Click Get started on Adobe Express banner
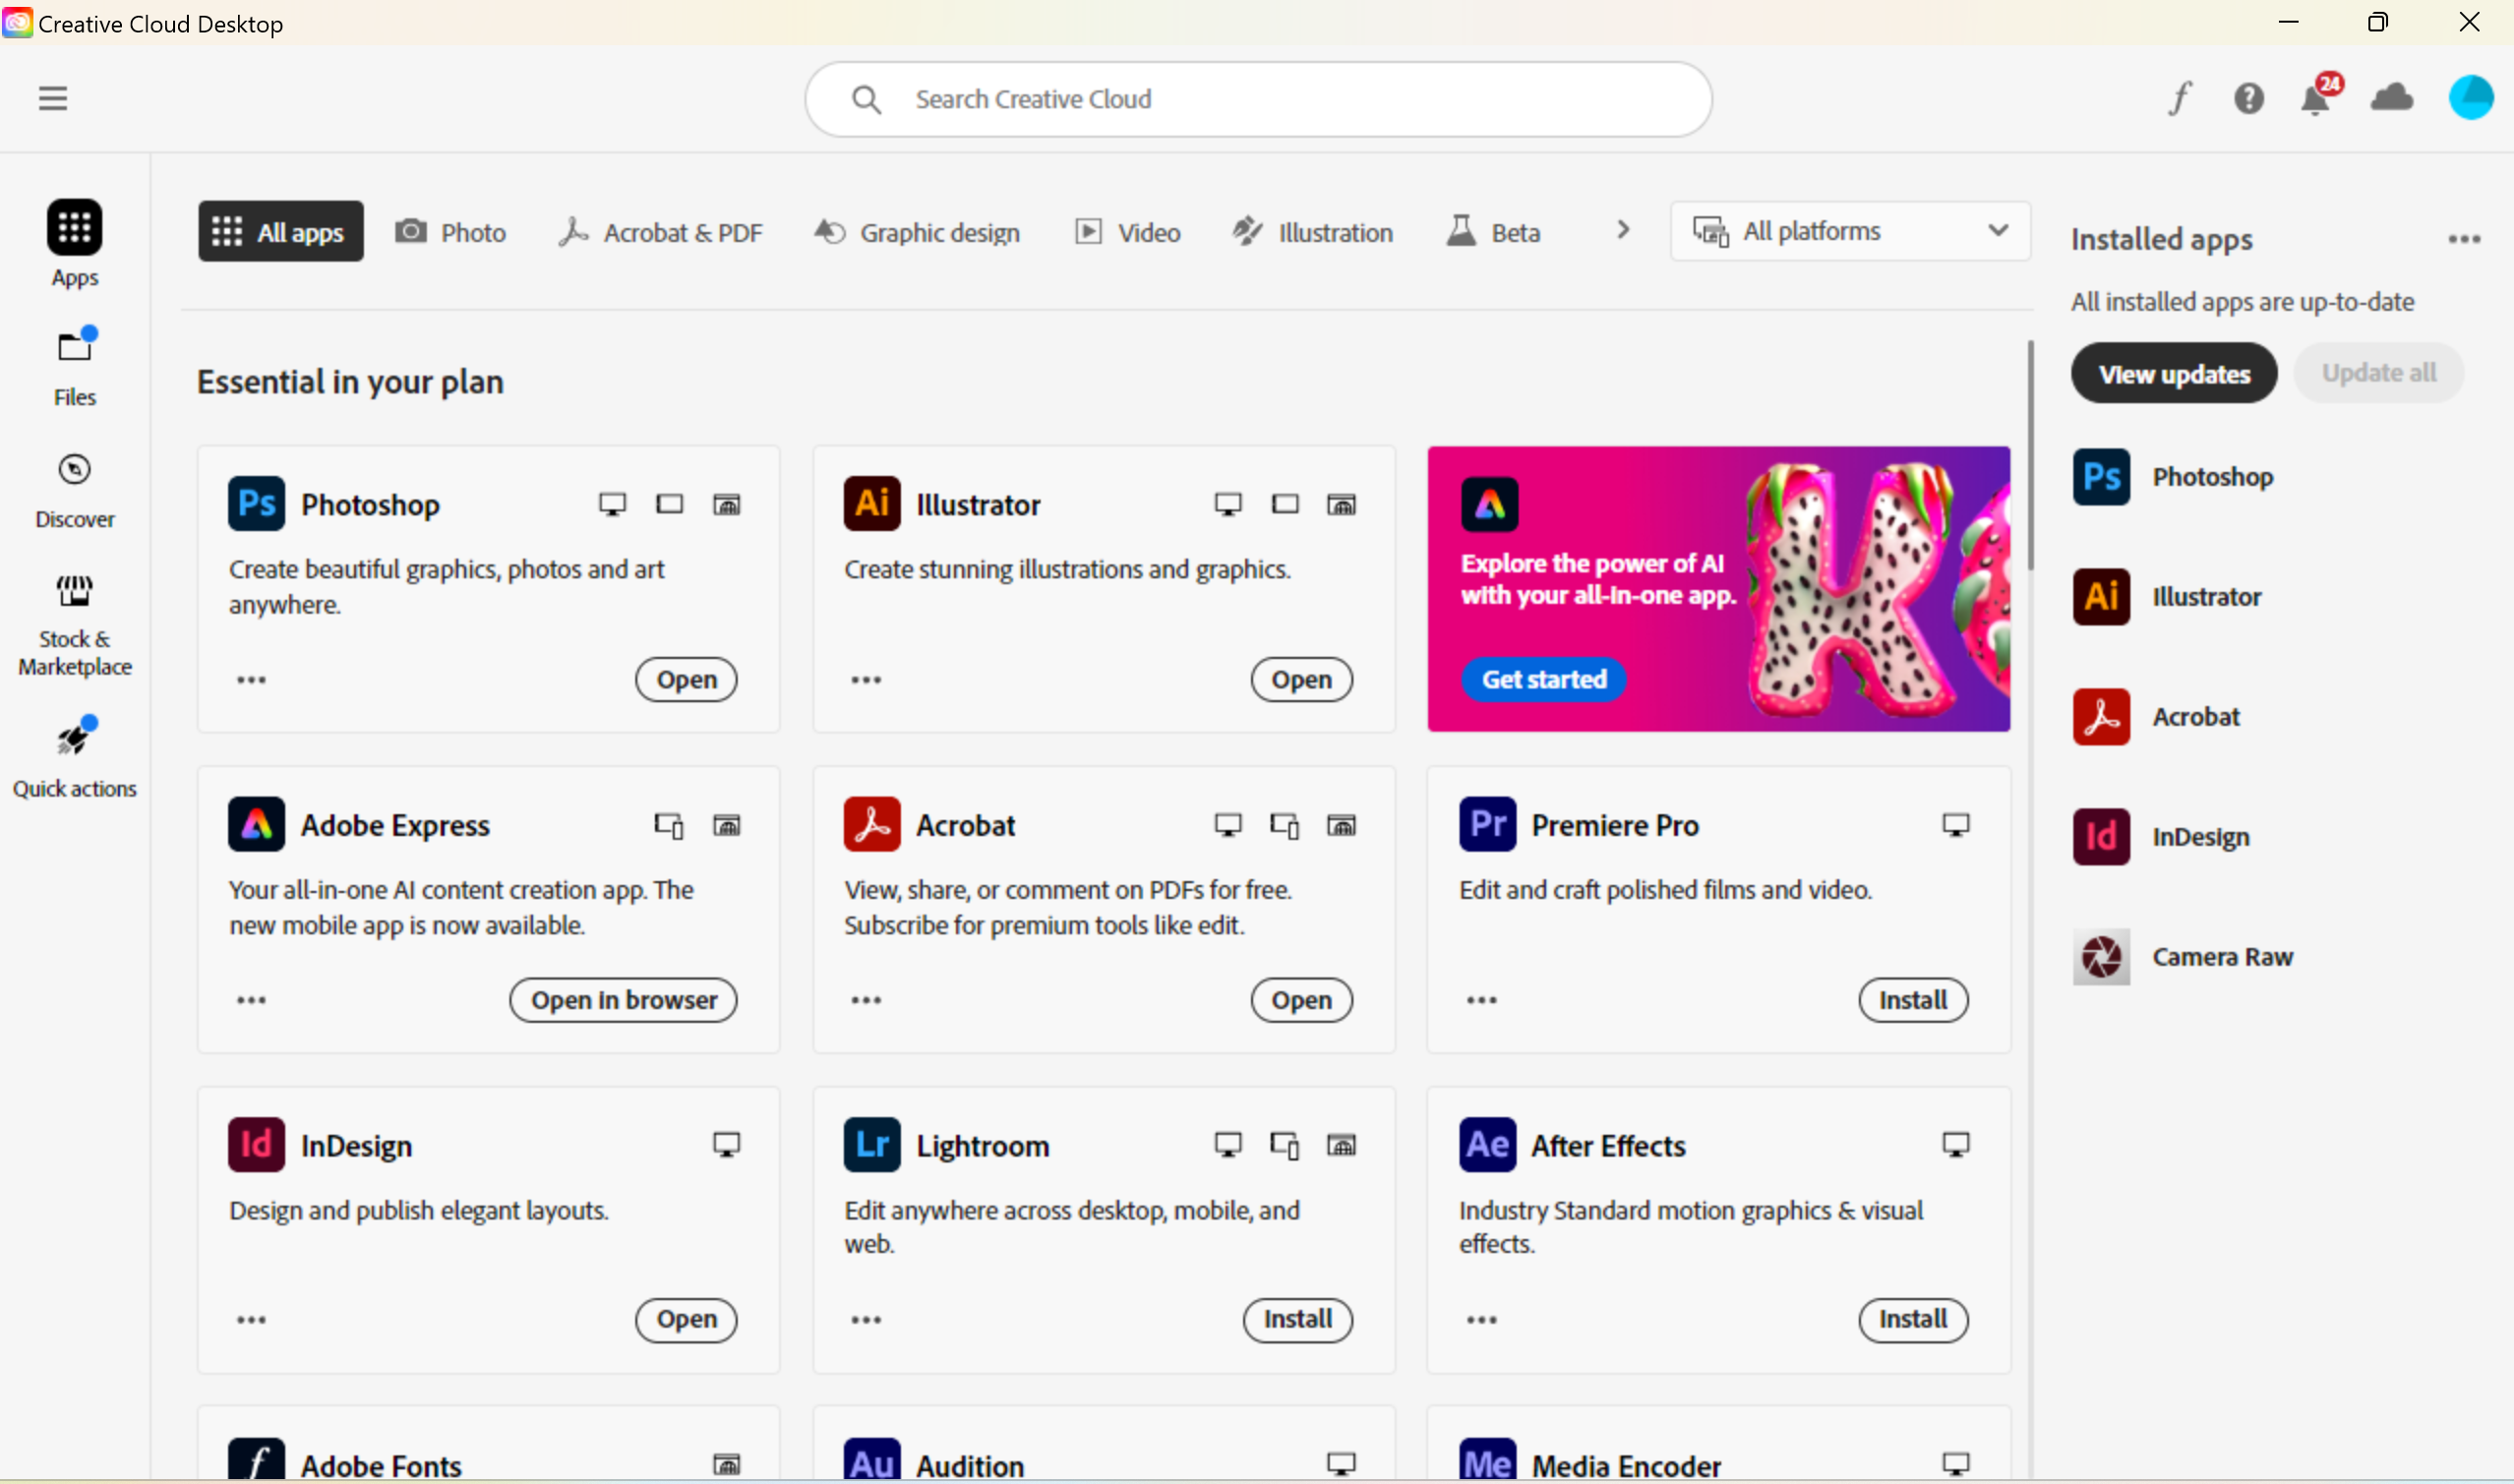Image resolution: width=2514 pixels, height=1484 pixels. click(1543, 680)
